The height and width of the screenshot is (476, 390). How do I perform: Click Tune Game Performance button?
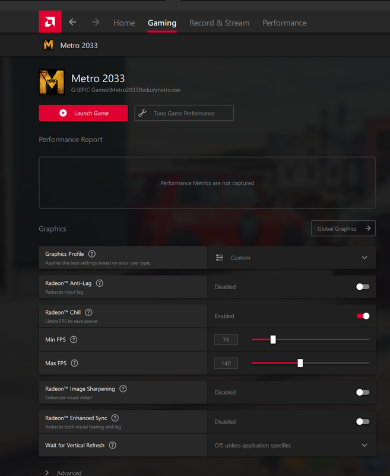pyautogui.click(x=184, y=113)
